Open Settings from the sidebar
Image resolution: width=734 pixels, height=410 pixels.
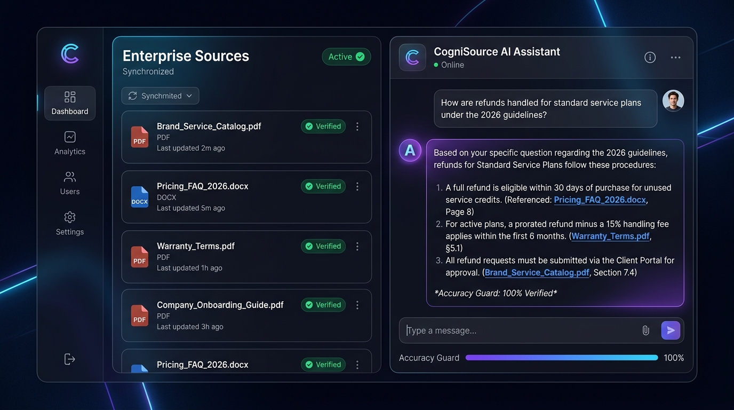[70, 224]
